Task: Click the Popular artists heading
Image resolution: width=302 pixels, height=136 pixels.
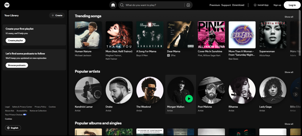Action: [87, 71]
